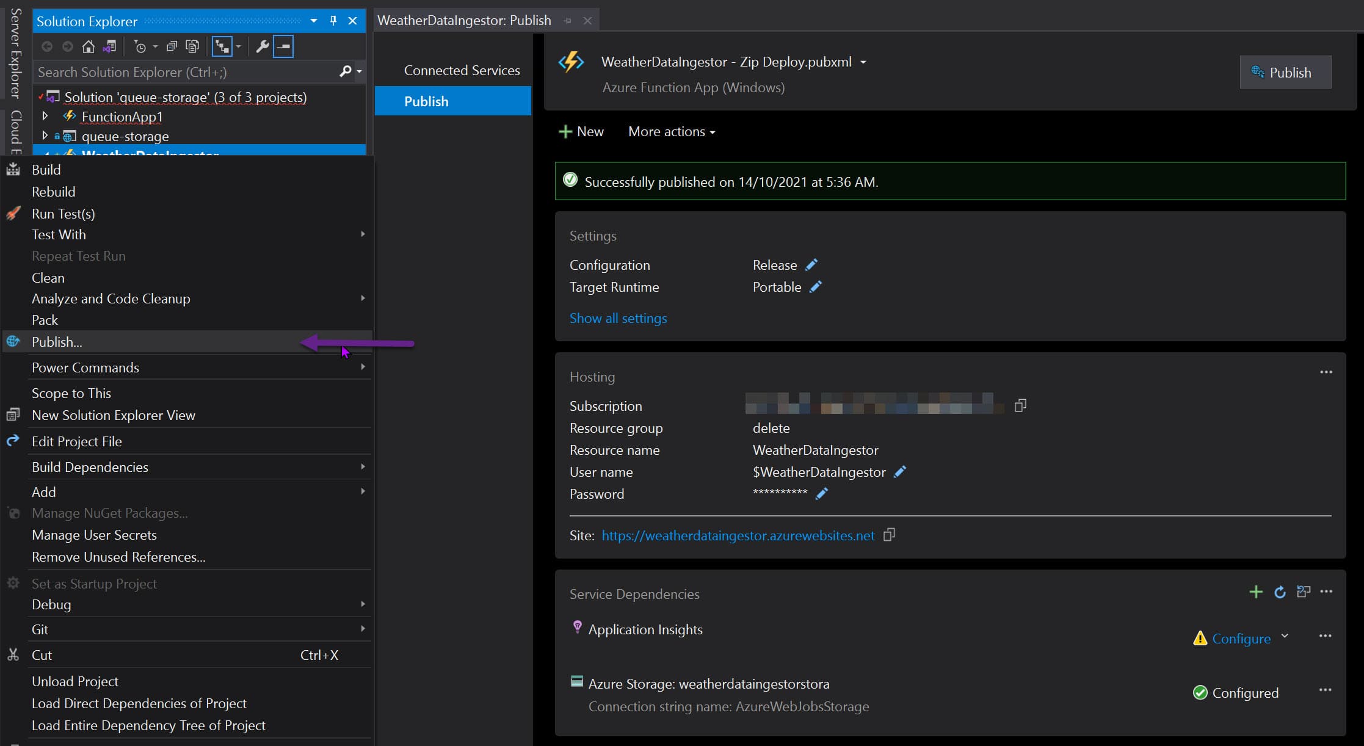Open Properties using the wrench icon
The image size is (1364, 746).
pyautogui.click(x=261, y=46)
